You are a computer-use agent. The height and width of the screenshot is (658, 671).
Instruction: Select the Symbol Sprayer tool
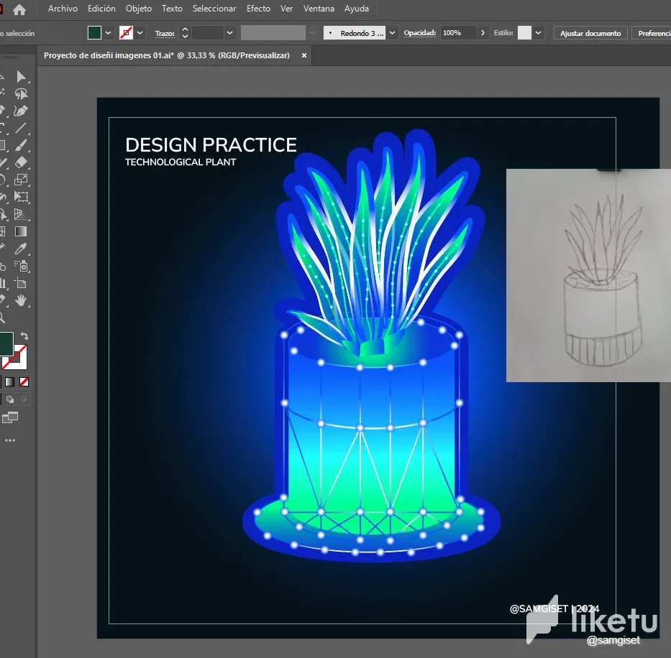click(x=21, y=266)
